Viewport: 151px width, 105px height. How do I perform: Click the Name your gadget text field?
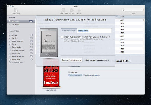point(94,31)
